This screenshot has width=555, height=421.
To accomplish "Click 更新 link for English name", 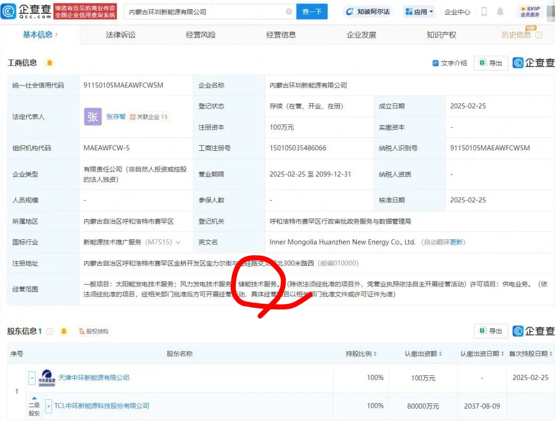I will (456, 242).
